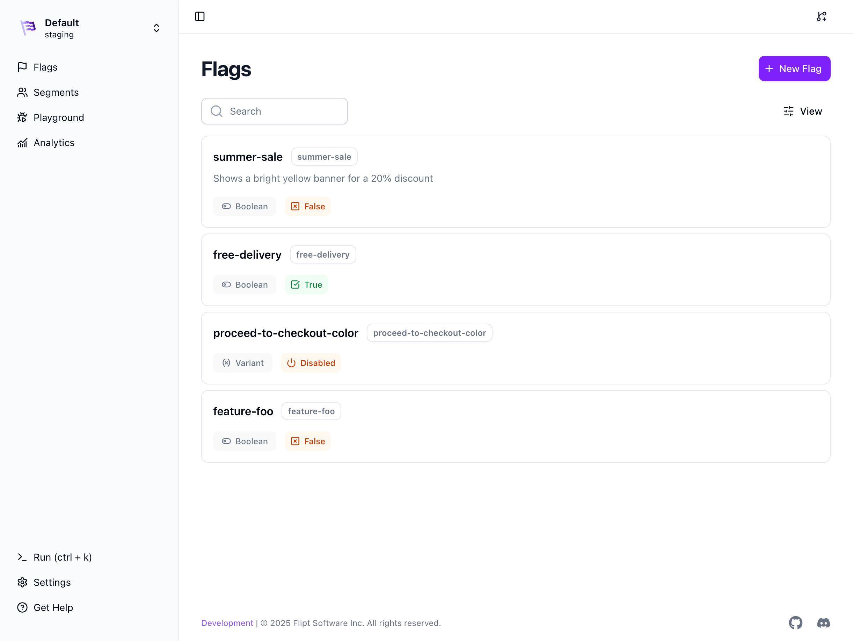Click the Development footer link
This screenshot has width=853, height=641.
227,623
